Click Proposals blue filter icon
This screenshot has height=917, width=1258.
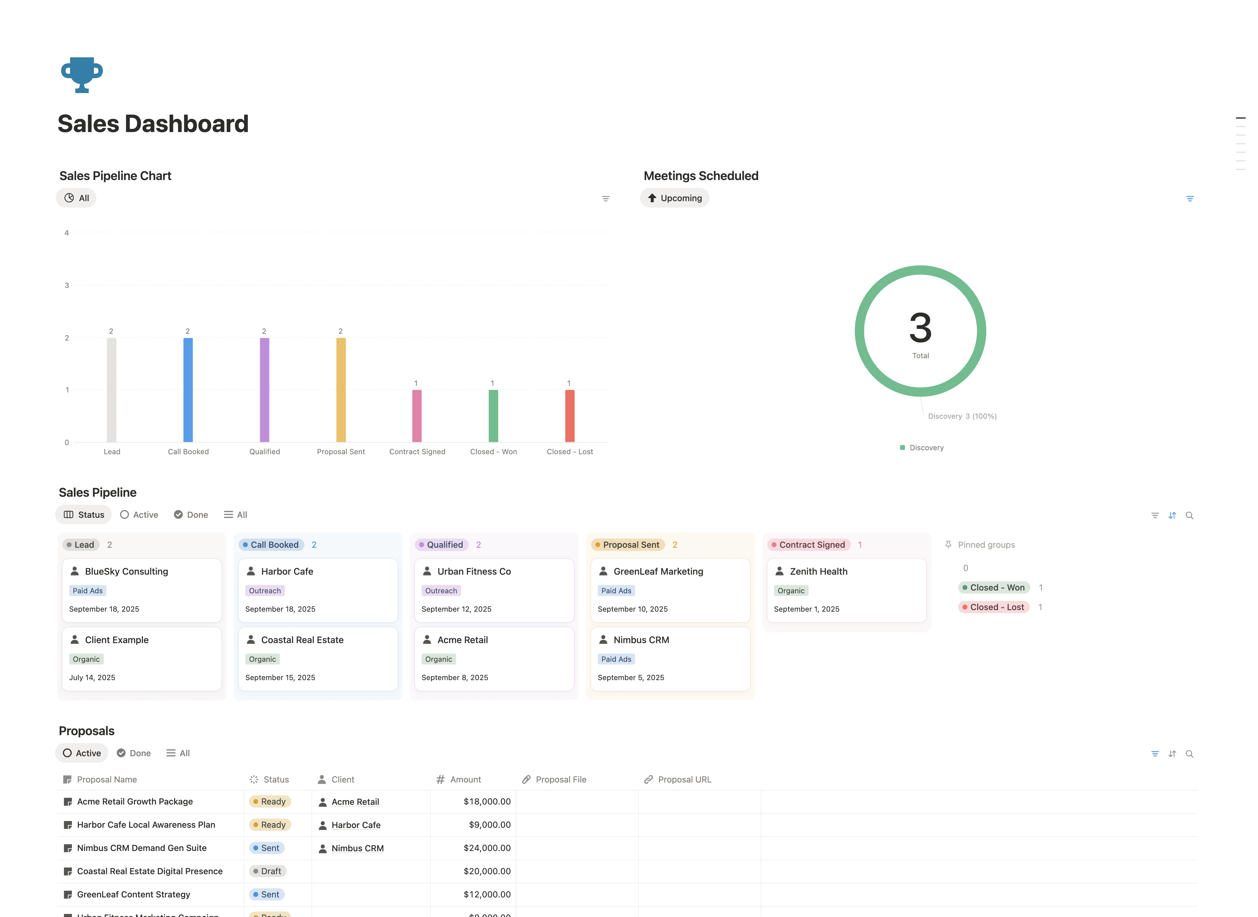pos(1155,754)
